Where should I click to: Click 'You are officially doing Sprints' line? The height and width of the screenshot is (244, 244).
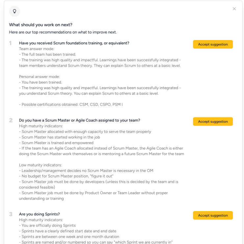pyautogui.click(x=47, y=225)
